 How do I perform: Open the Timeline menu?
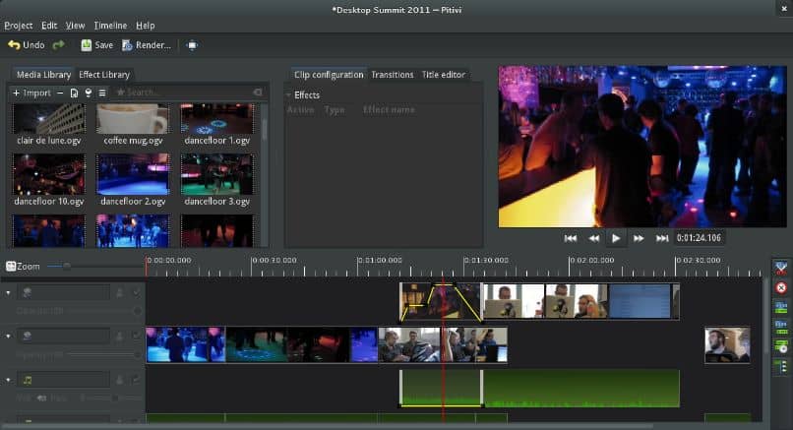click(x=109, y=25)
